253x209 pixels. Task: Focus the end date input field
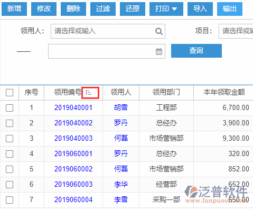tap(107, 51)
